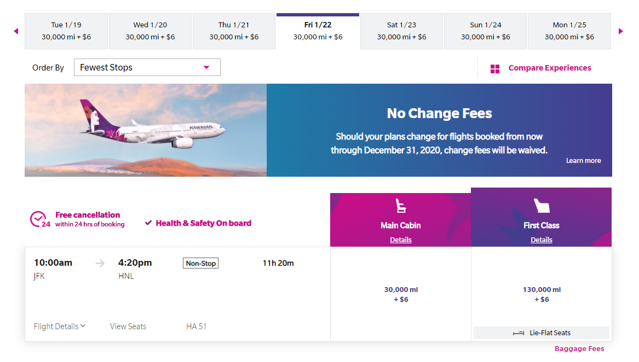Open the Fewest Stops sort dropdown
The image size is (639, 362).
147,67
